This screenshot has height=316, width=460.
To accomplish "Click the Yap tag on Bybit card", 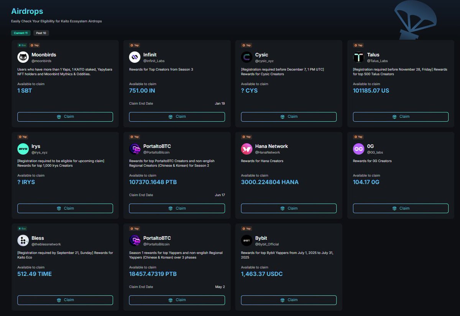I will coord(246,228).
